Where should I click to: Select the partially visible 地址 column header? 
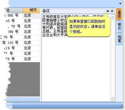pyautogui.click(x=13, y=10)
